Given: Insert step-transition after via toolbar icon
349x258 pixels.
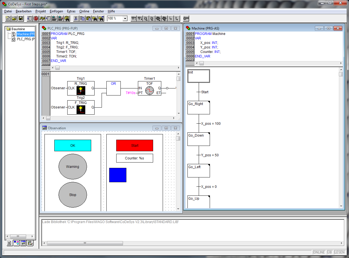Looking at the screenshot, I should [x=140, y=19].
